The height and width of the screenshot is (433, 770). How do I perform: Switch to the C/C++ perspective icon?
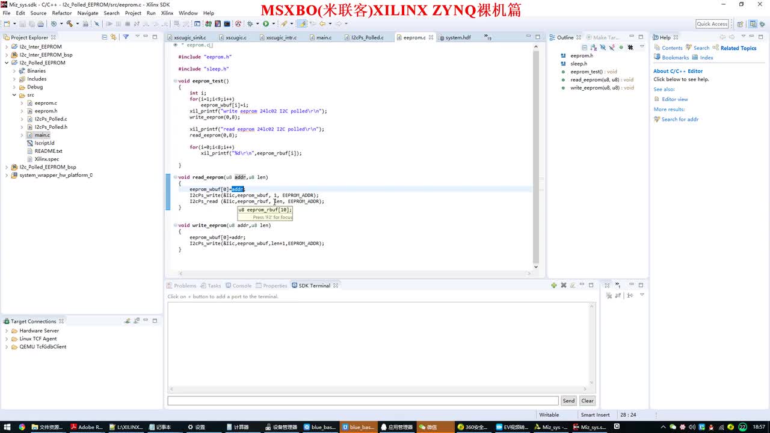(x=753, y=24)
